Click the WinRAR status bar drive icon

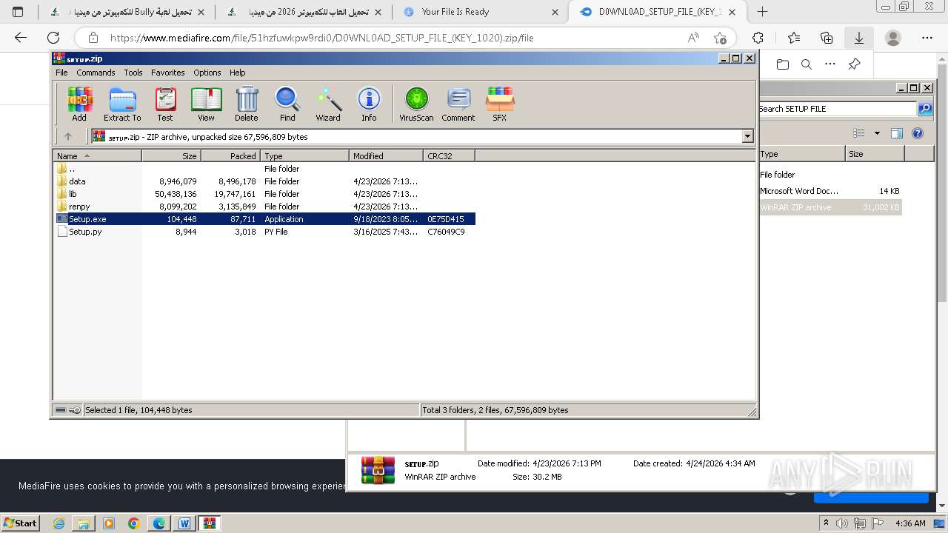[x=61, y=410]
